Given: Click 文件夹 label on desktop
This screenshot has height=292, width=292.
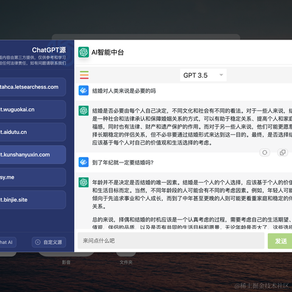Looking at the screenshot, I should 126,262.
